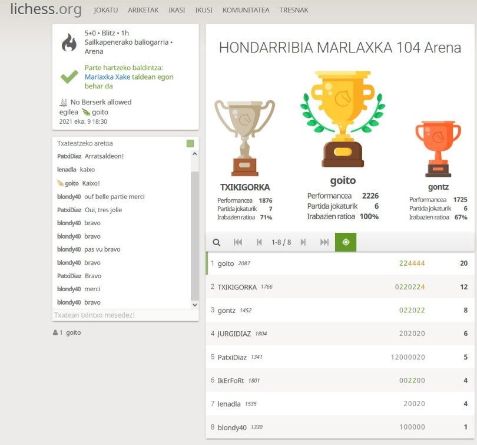This screenshot has height=445, width=477.
Task: Open the Marlaxka Xake team link
Action: pyautogui.click(x=107, y=77)
